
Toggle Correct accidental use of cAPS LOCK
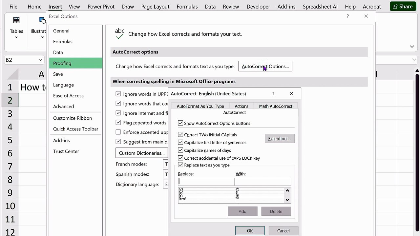[x=180, y=158]
